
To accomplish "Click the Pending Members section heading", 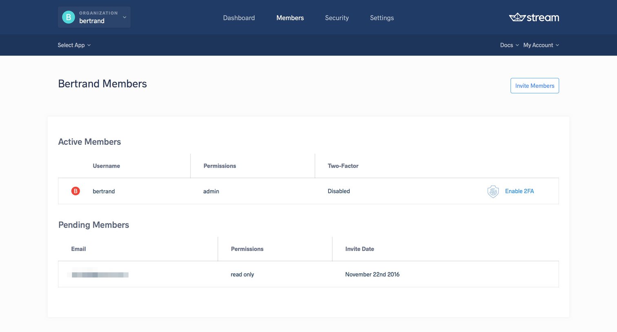I will point(93,225).
